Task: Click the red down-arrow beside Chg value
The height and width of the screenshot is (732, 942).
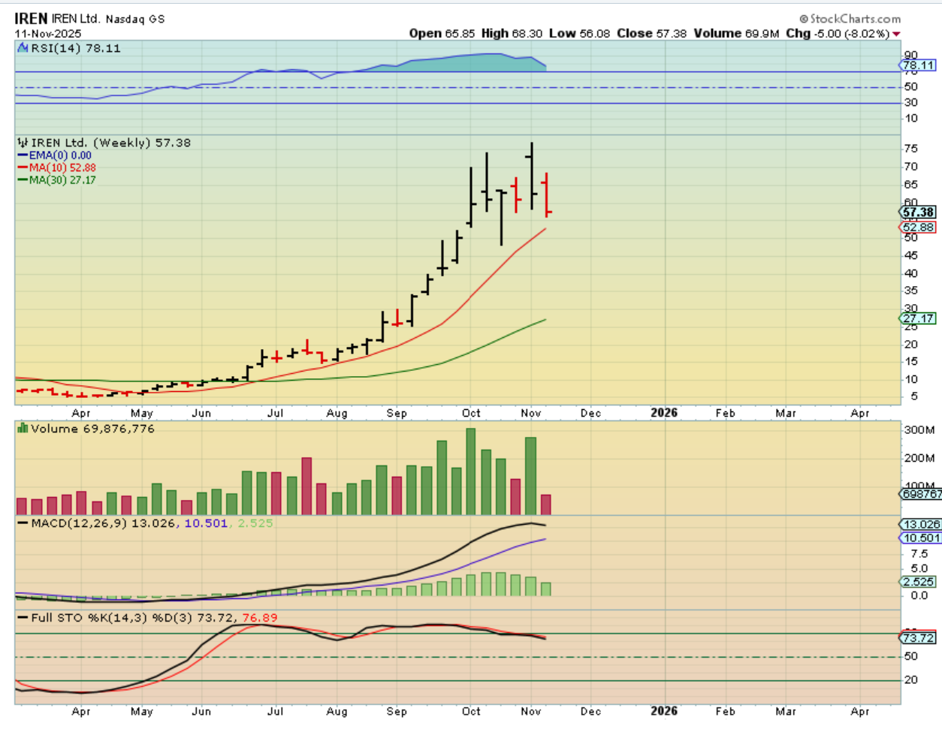Action: tap(896, 34)
